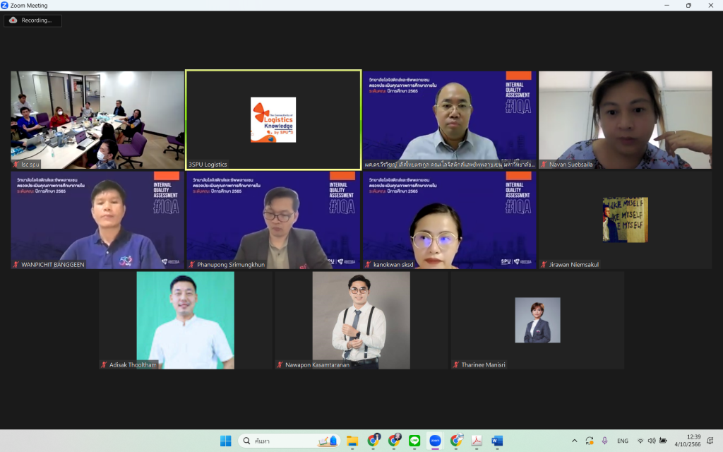Screen dimensions: 723x452
Task: Click Jirawan Niemsakul's profile picture
Action: coord(626,220)
